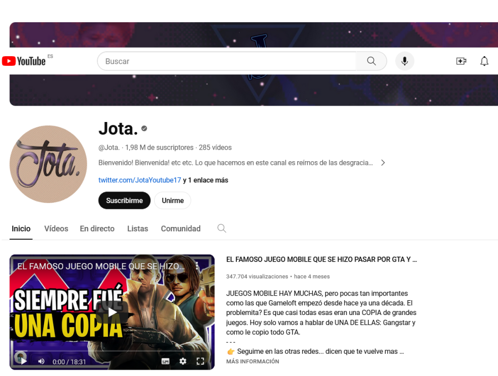The width and height of the screenshot is (498, 376).
Task: Click the overlay title on the video thumbnail
Action: [101, 266]
